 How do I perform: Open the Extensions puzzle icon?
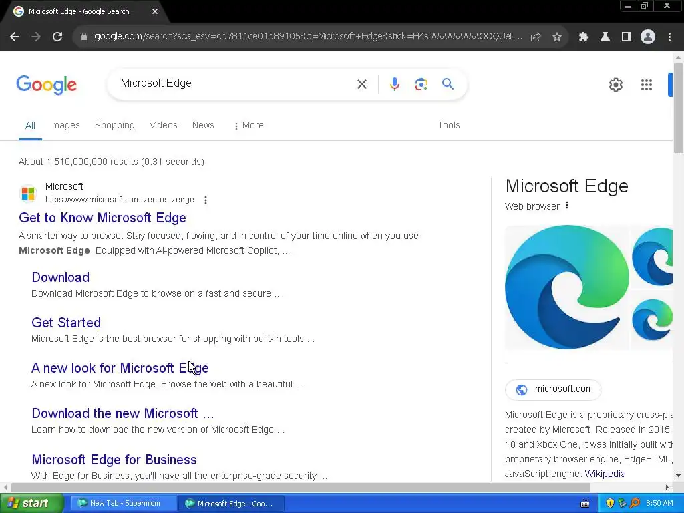point(583,37)
